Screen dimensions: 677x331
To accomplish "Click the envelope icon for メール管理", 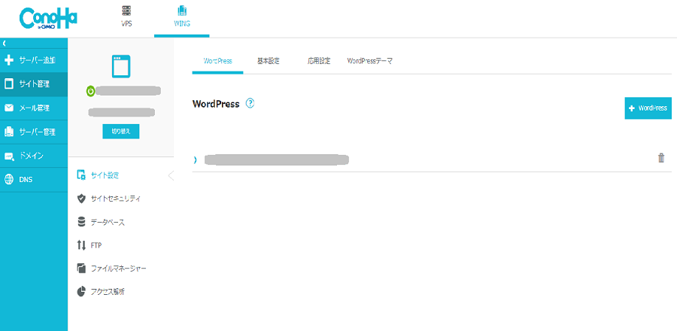I will [9, 108].
